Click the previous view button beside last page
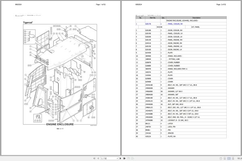This screenshot has height=161, width=242. tap(128, 158)
